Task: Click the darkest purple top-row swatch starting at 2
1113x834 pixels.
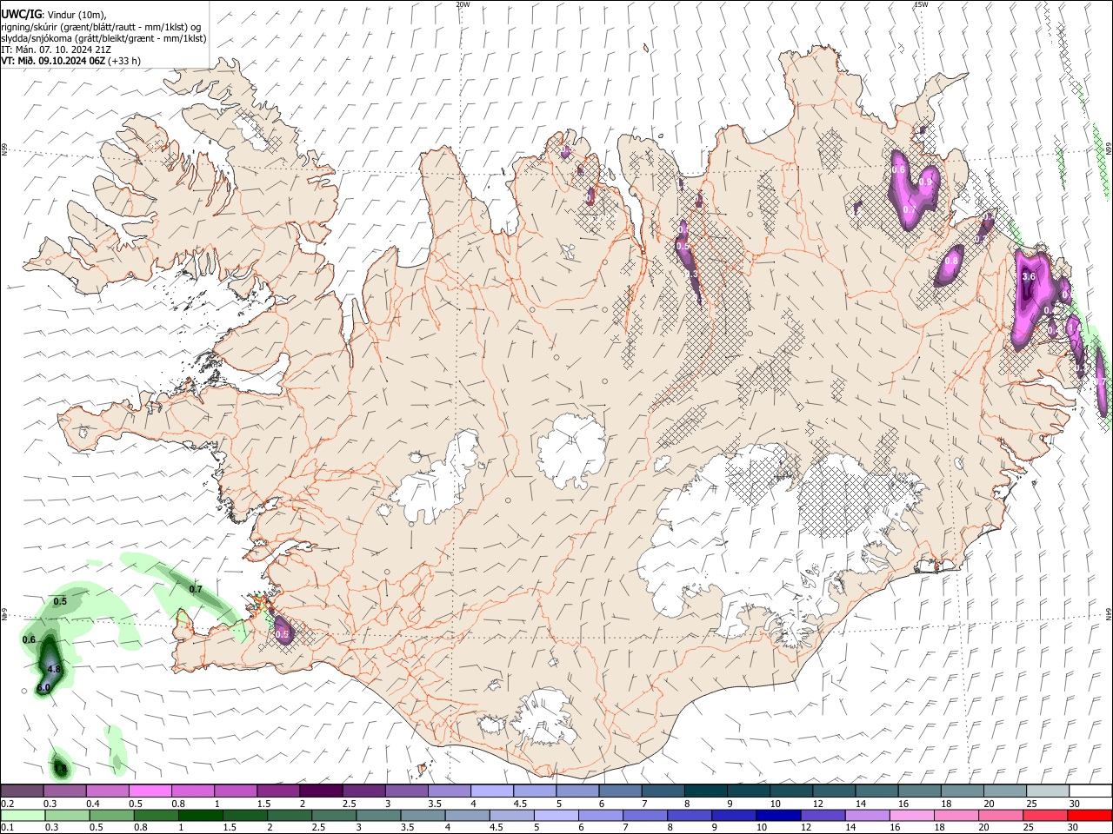Action: tap(321, 791)
